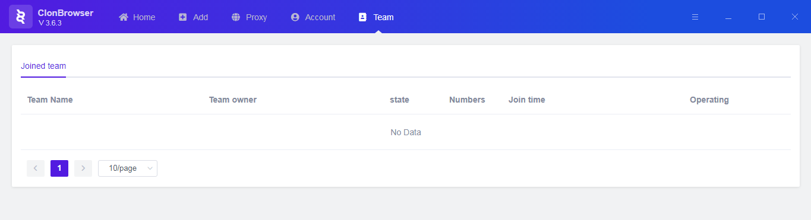Go to previous page arrow
The height and width of the screenshot is (220, 811).
point(36,168)
